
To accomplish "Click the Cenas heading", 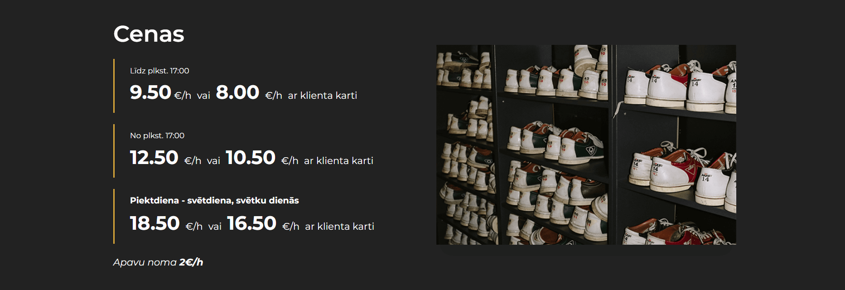I will (x=149, y=34).
